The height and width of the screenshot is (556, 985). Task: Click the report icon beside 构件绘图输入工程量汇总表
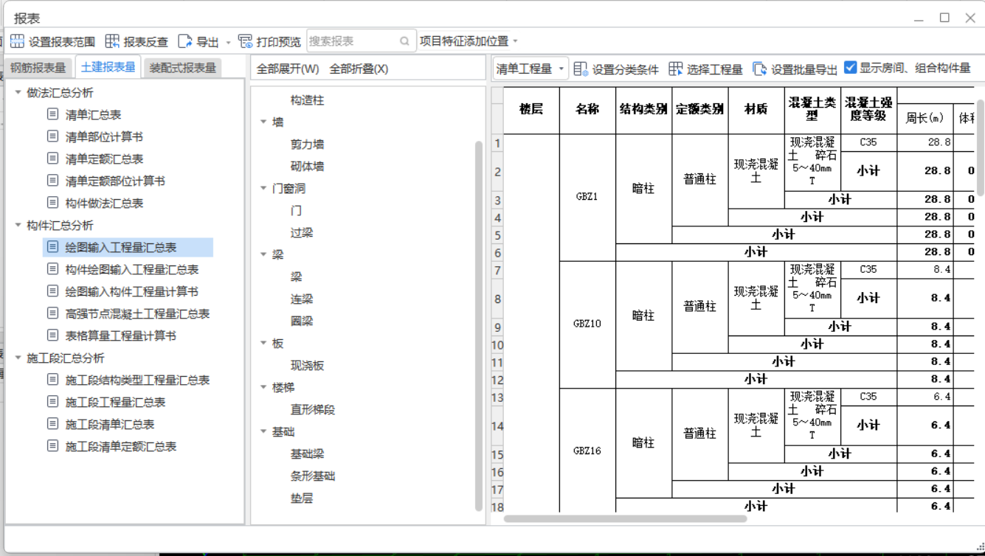click(52, 269)
